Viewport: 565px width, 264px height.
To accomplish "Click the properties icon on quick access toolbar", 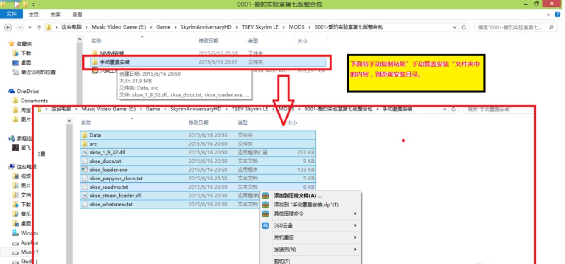I will [x=17, y=4].
